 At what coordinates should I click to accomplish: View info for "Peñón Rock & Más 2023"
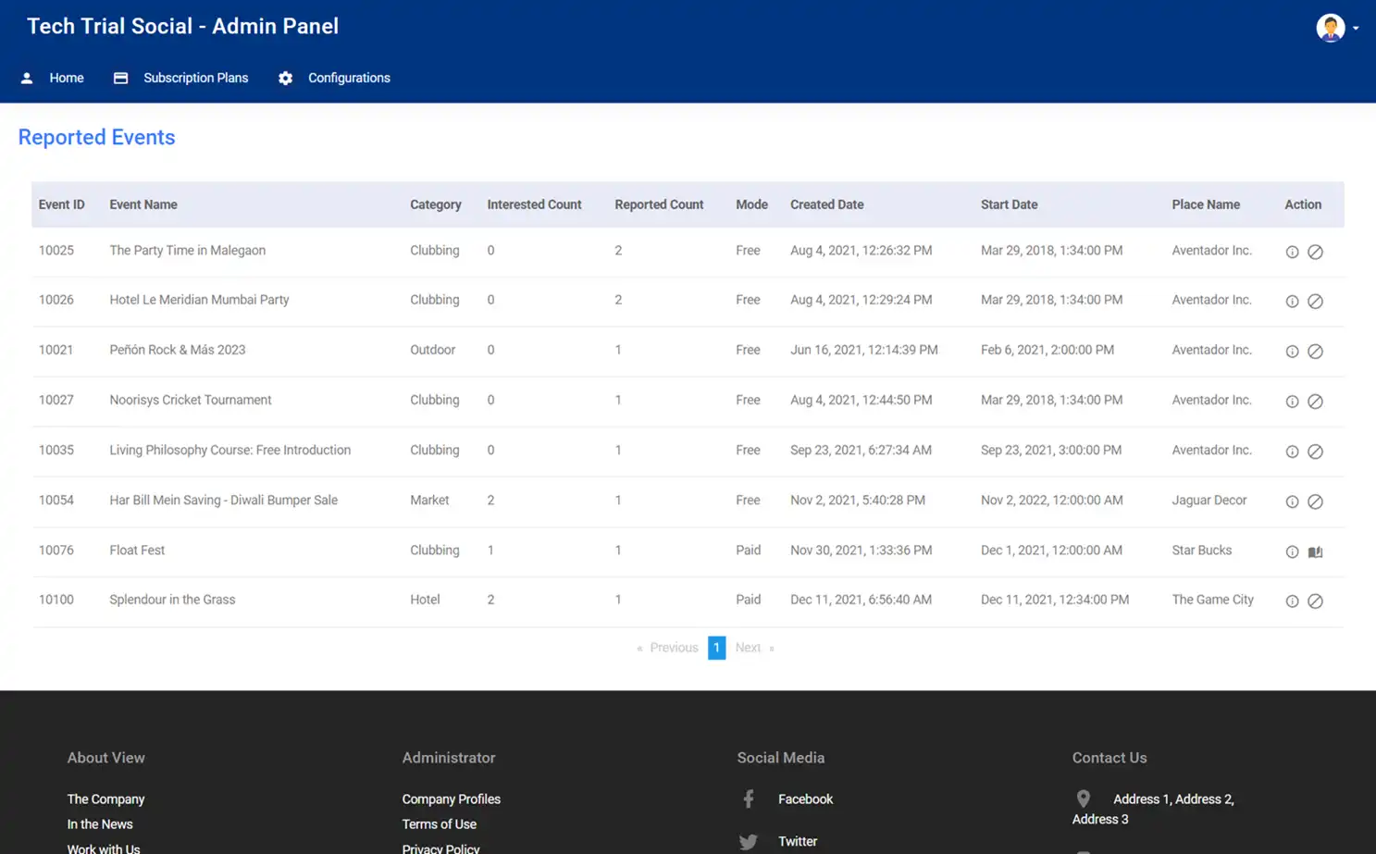[x=1292, y=351]
